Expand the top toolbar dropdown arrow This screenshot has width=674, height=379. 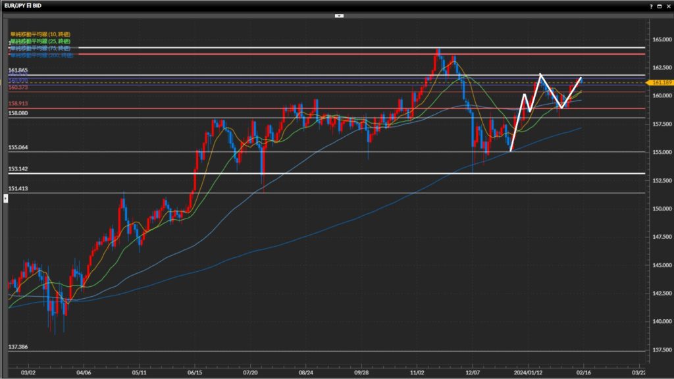tap(339, 14)
